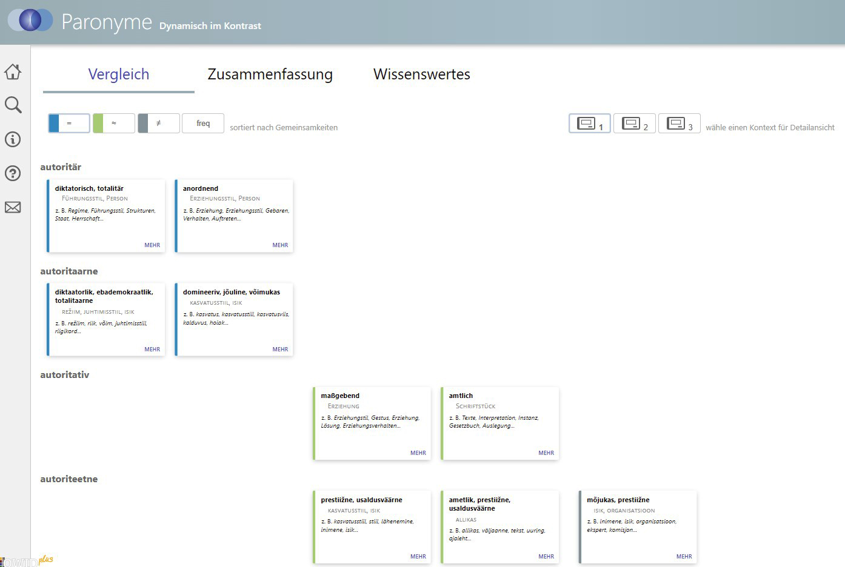Click the Paronyme logo icon
845x567 pixels.
(x=30, y=20)
